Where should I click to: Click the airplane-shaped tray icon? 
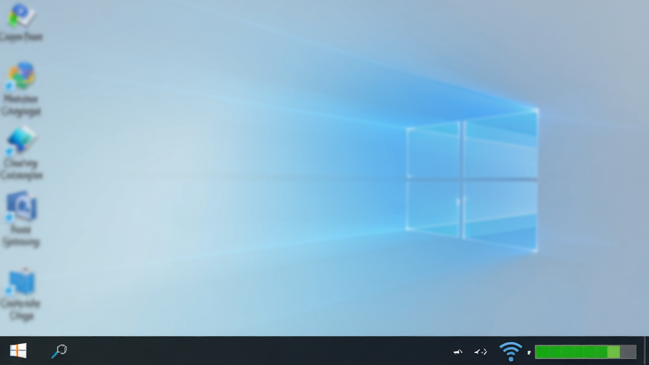point(480,352)
